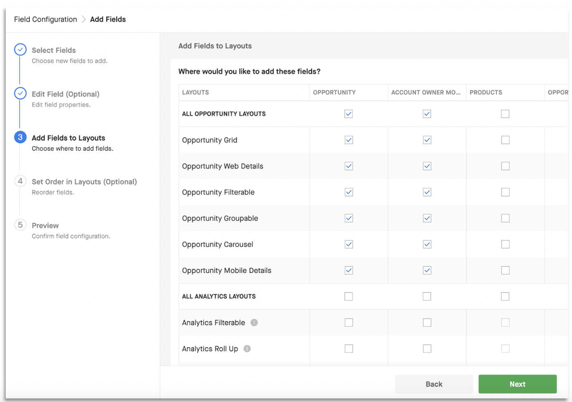Screen dimensions: 572x402
Task: Check All Analytics Layouts in the Products column
Action: (505, 296)
